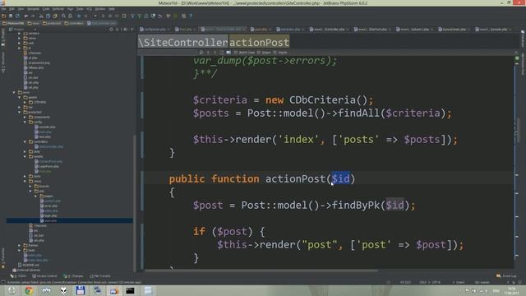Select error.php in the site views

pyautogui.click(x=48, y=206)
